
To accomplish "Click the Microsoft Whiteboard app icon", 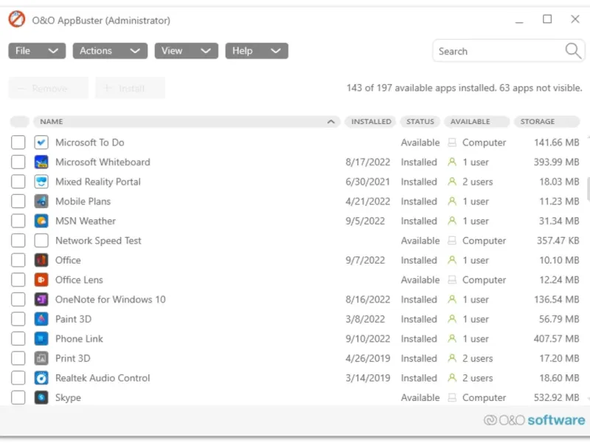I will pos(41,162).
